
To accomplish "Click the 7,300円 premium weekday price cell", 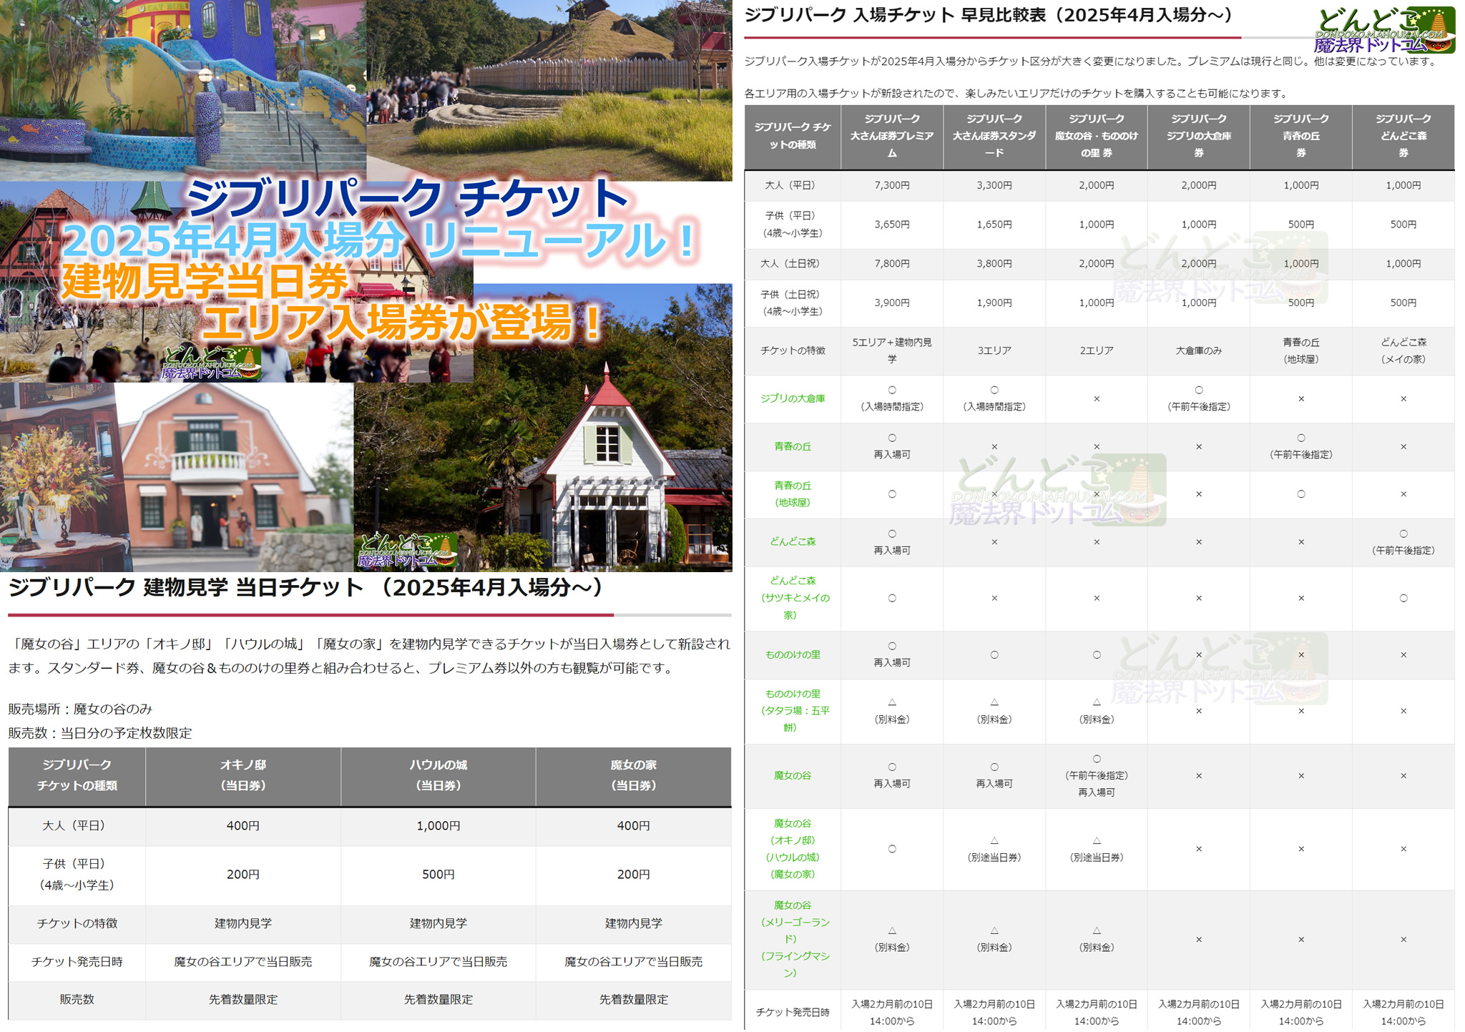I will 891,185.
